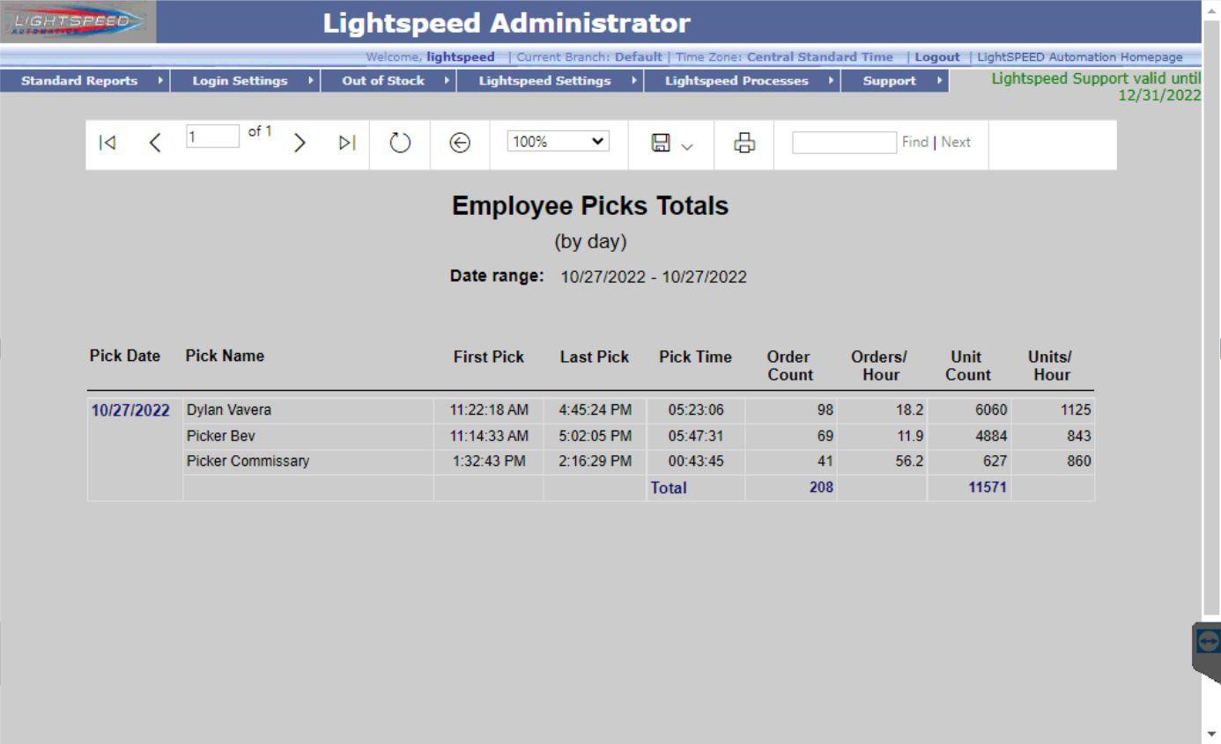Click the Employee Picks Totals title
Image resolution: width=1221 pixels, height=744 pixels.
(x=590, y=206)
